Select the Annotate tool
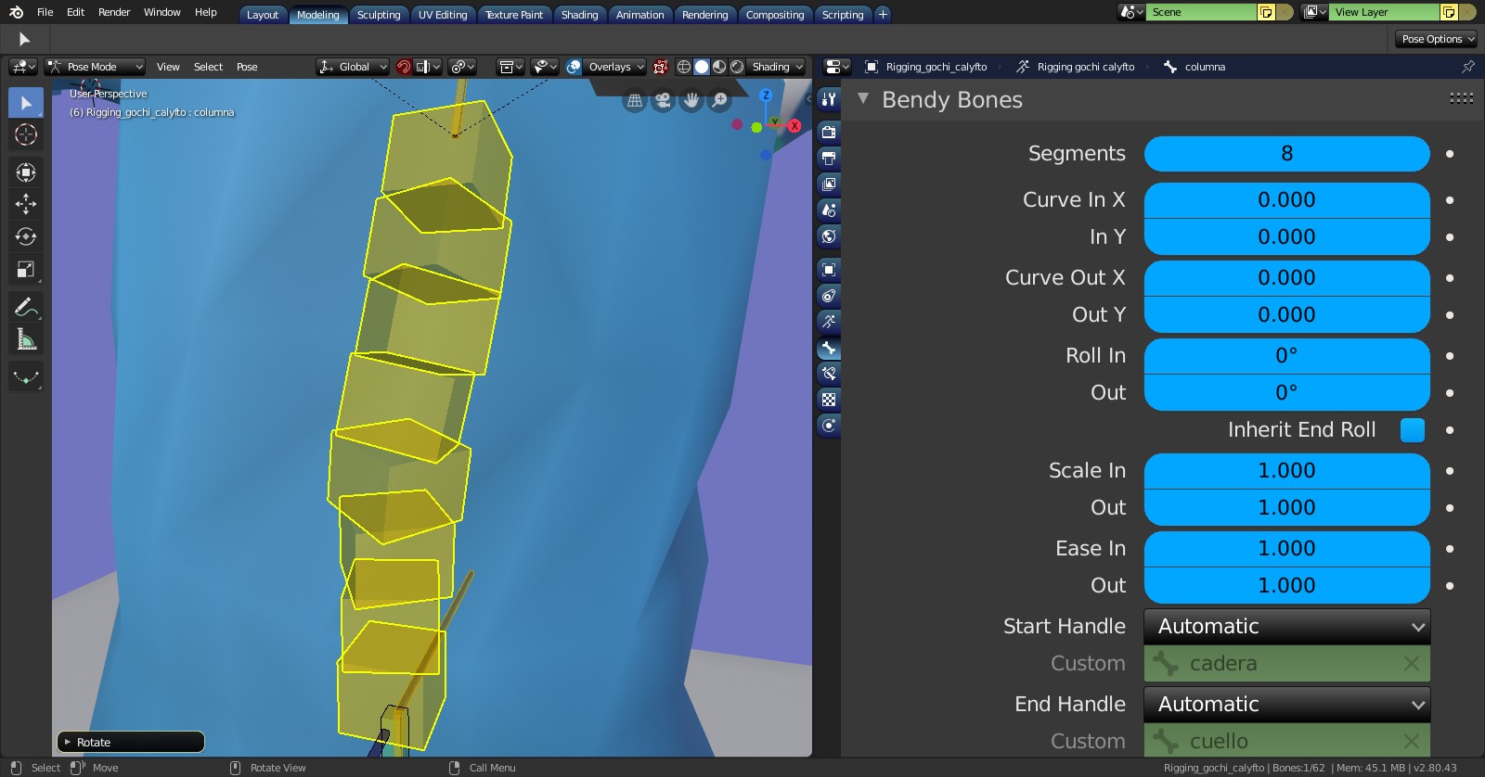Viewport: 1485px width, 777px height. (x=26, y=307)
